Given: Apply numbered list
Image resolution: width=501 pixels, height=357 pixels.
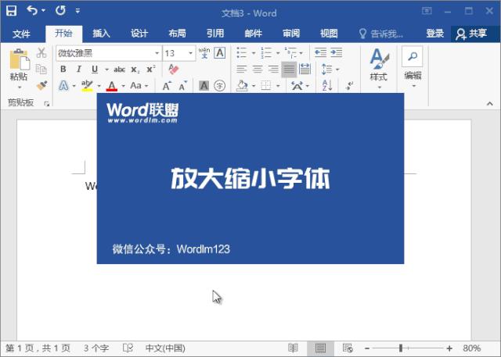Looking at the screenshot, I should (x=266, y=52).
